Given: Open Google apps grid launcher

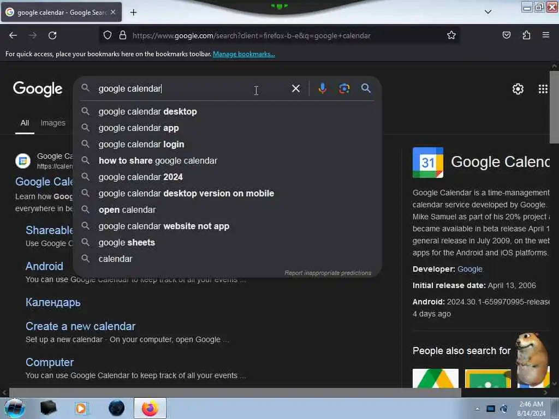Looking at the screenshot, I should (543, 89).
